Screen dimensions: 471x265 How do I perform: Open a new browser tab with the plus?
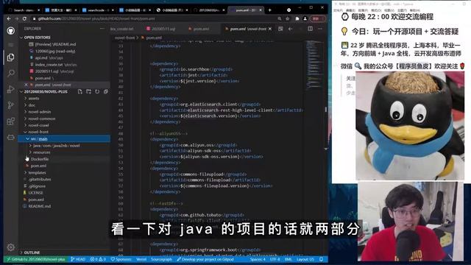pyautogui.click(x=270, y=10)
